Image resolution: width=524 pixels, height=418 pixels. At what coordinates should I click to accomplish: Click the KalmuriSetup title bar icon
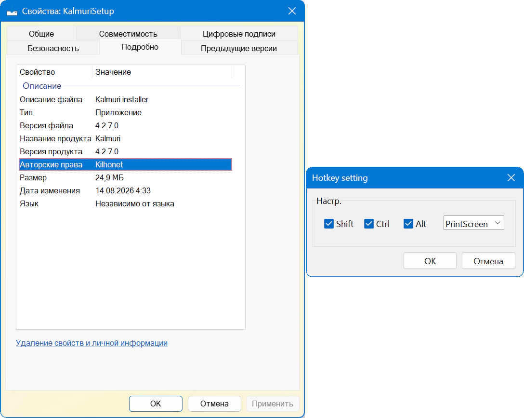pyautogui.click(x=12, y=12)
